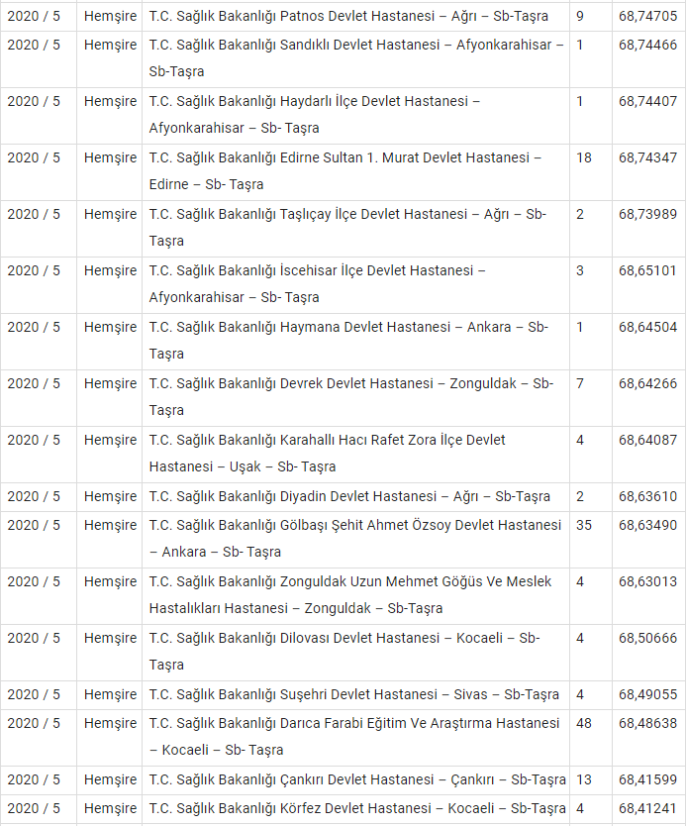Click Suşehri Devlet Hastanesi Sivas entry
686x826 pixels.
tap(353, 694)
